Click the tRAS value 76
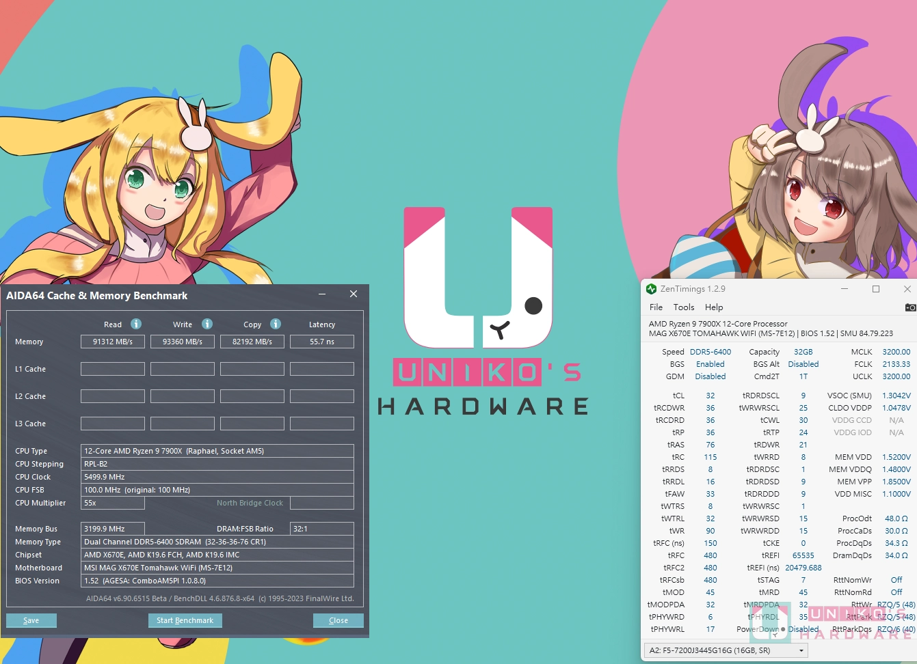Image resolution: width=917 pixels, height=664 pixels. point(710,445)
